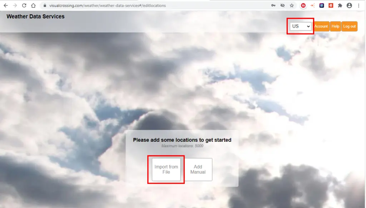Open the Extensions puzzle piece menu

point(340,6)
